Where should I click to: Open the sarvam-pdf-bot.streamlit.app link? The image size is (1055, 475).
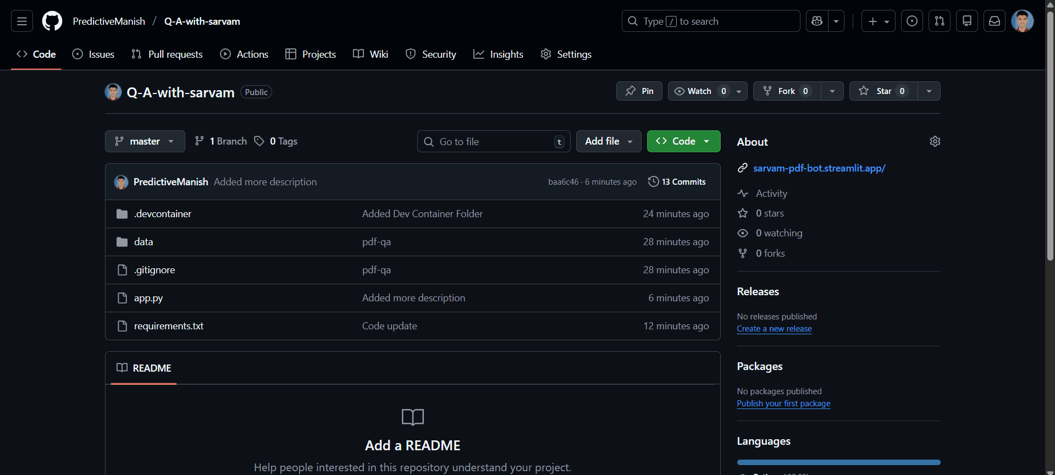point(819,168)
